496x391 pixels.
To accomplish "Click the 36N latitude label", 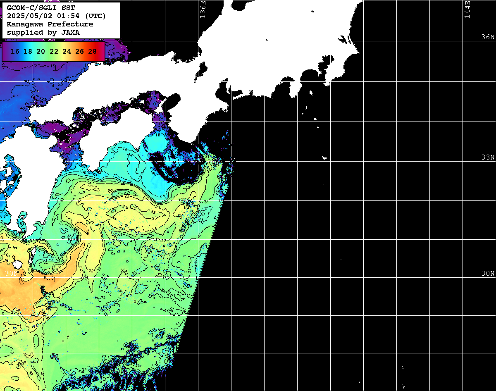I will click(x=488, y=37).
